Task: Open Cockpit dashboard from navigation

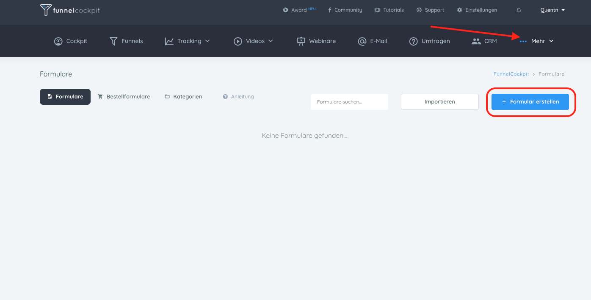Action: coord(71,41)
